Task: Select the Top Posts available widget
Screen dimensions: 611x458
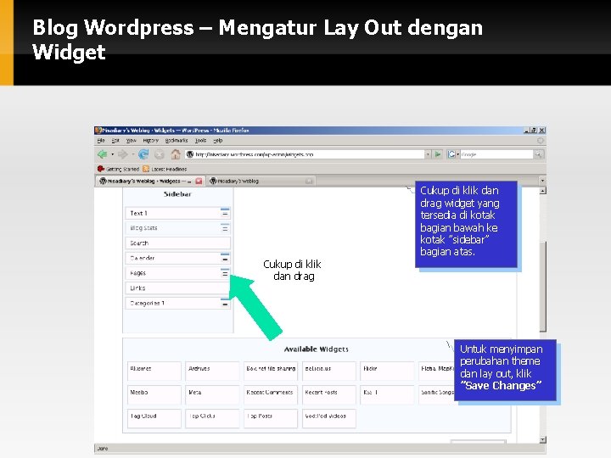Action: coord(271,418)
